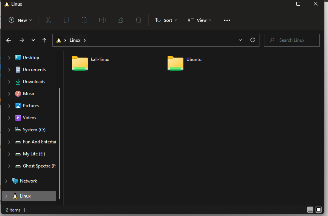Click the penguin icon in address bar
The width and height of the screenshot is (328, 216).
(59, 40)
